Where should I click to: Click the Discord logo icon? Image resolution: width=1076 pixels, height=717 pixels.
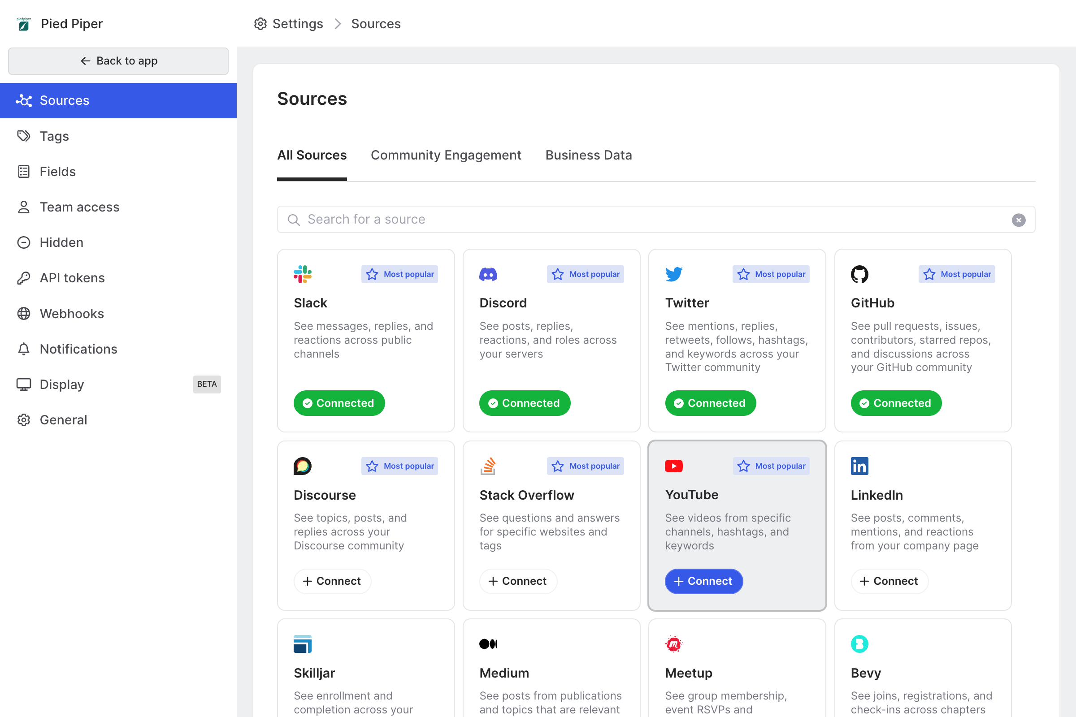pos(488,274)
